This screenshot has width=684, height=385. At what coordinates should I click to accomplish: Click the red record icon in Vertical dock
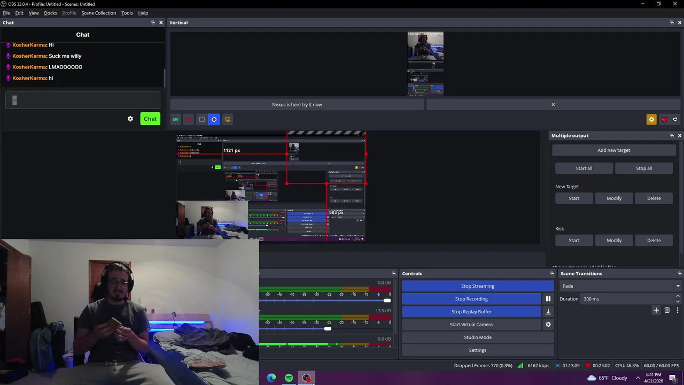[188, 119]
